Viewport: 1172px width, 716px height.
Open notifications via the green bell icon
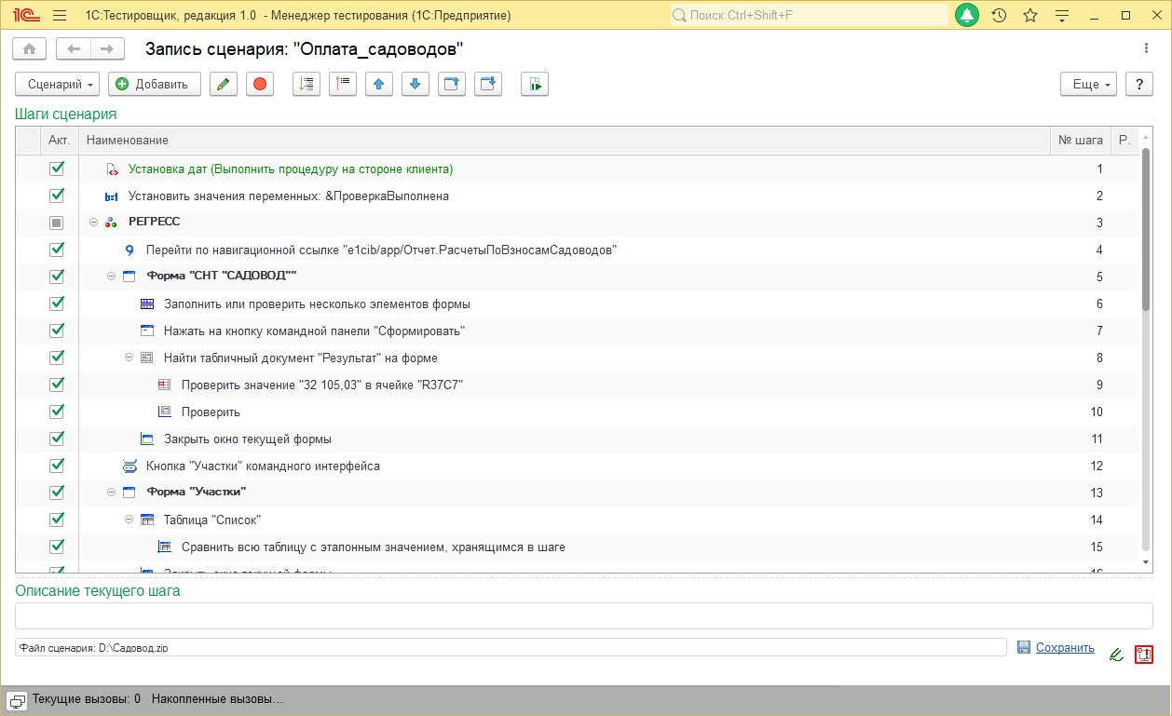(x=967, y=16)
